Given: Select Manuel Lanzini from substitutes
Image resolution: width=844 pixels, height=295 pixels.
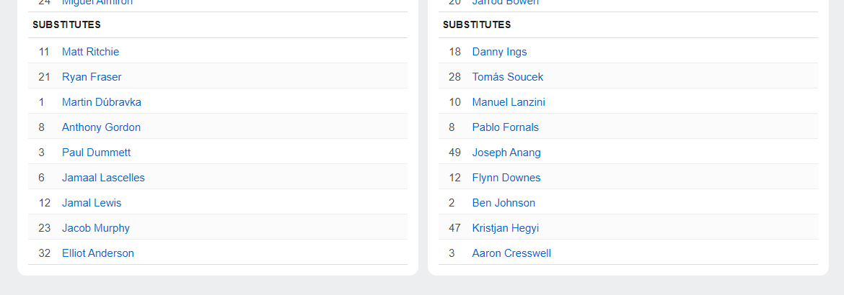Looking at the screenshot, I should click(x=509, y=102).
